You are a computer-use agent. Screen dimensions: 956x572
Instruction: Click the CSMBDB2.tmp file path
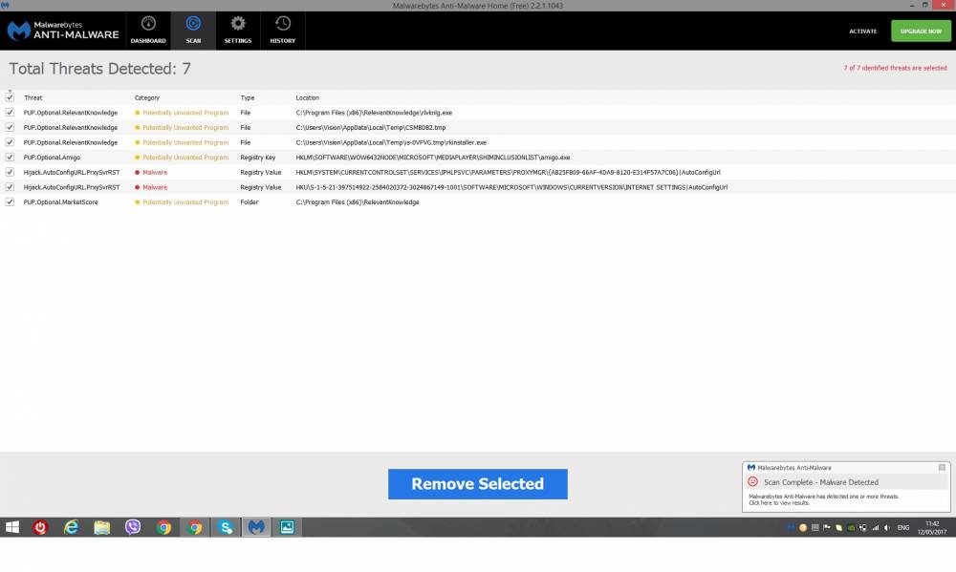371,127
